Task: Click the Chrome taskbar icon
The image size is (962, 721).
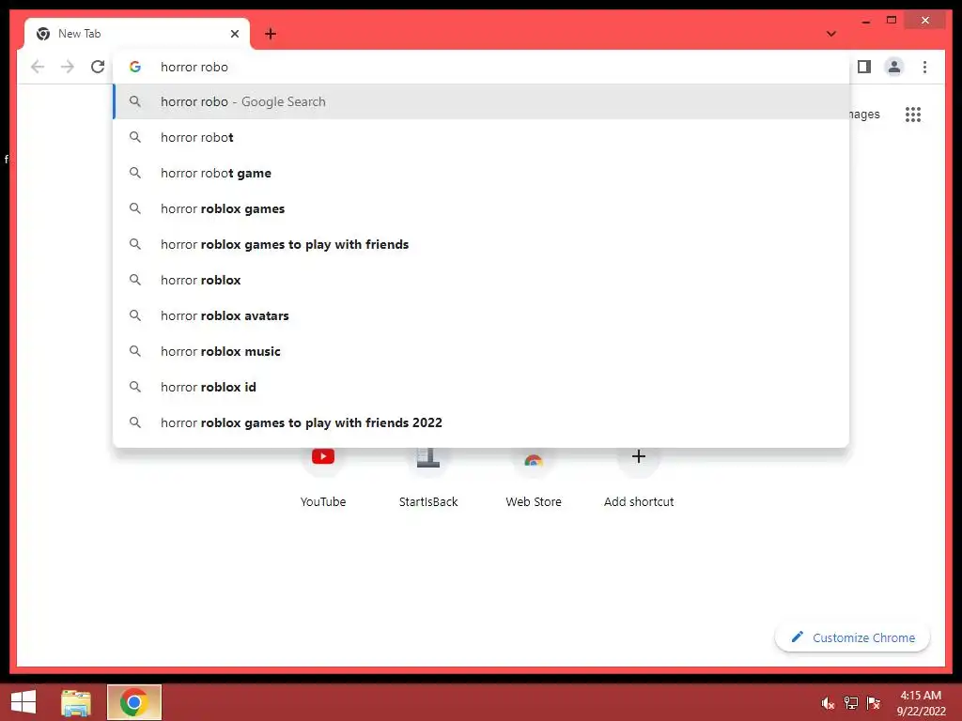Action: click(133, 702)
